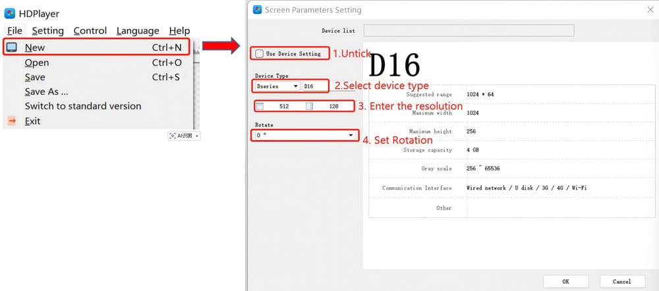Screen dimensions: 659x291
Task: Click the orange Exit arrow icon
Action: coord(12,121)
